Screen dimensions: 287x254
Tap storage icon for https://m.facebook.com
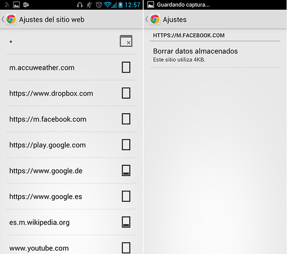pyautogui.click(x=126, y=119)
